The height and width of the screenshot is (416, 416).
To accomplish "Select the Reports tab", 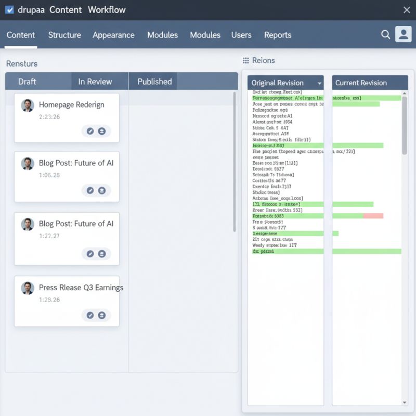I will 278,35.
